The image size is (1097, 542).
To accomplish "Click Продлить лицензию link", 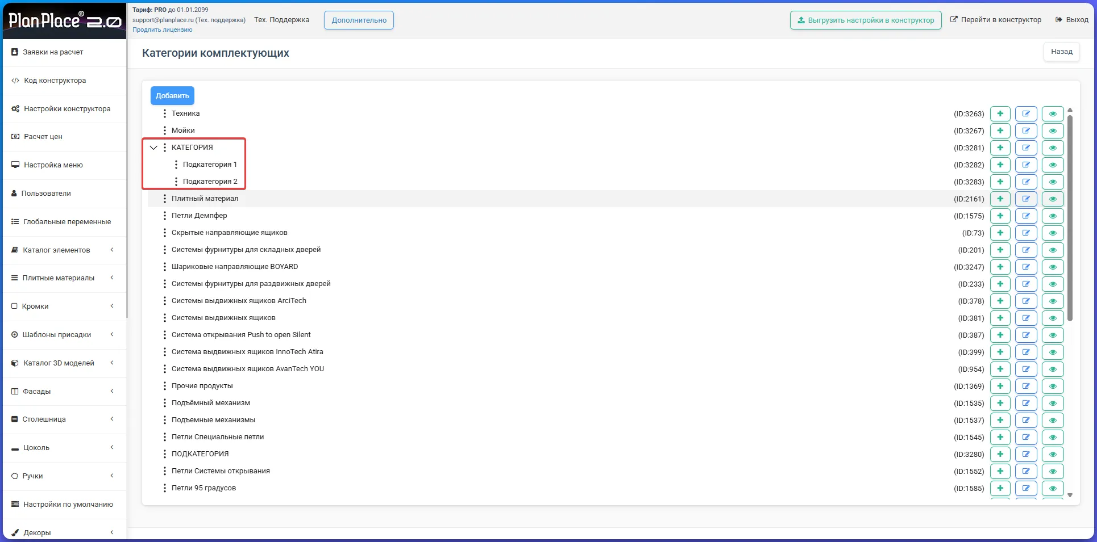I will tap(163, 30).
